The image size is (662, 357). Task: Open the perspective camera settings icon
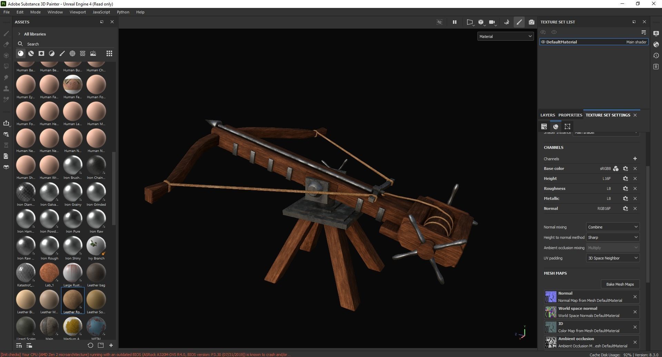[x=470, y=22]
